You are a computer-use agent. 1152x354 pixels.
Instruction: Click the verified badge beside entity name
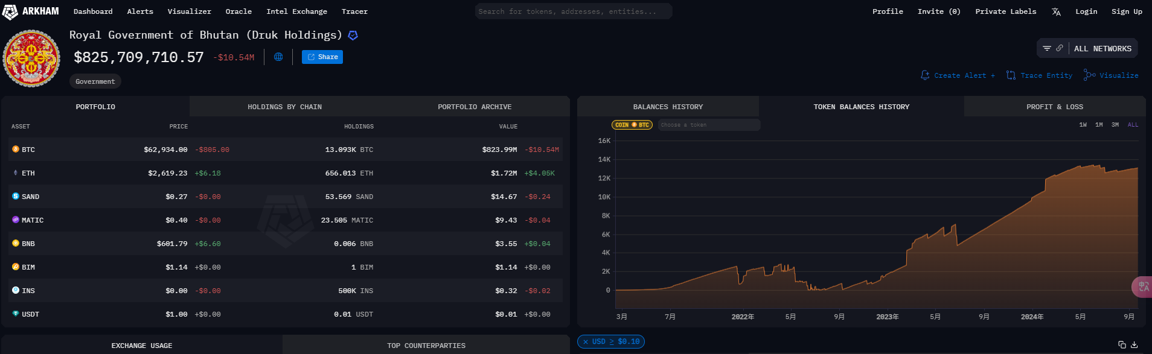(353, 36)
